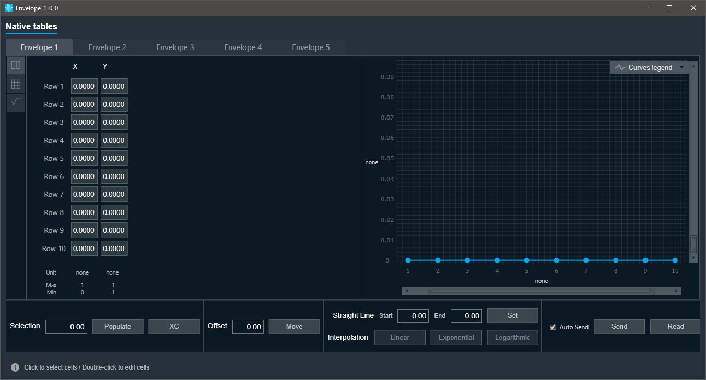
Task: Click the Envelope app icon in title bar
Action: coord(8,8)
